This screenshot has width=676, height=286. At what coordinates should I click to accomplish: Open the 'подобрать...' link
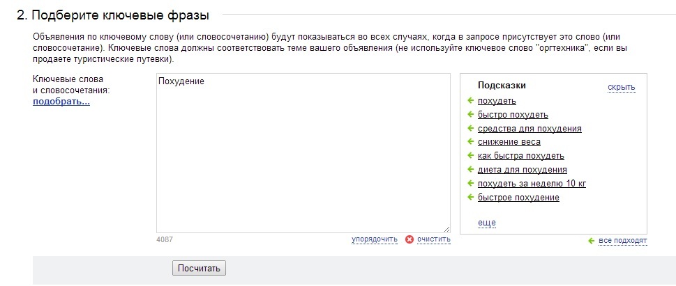click(61, 102)
